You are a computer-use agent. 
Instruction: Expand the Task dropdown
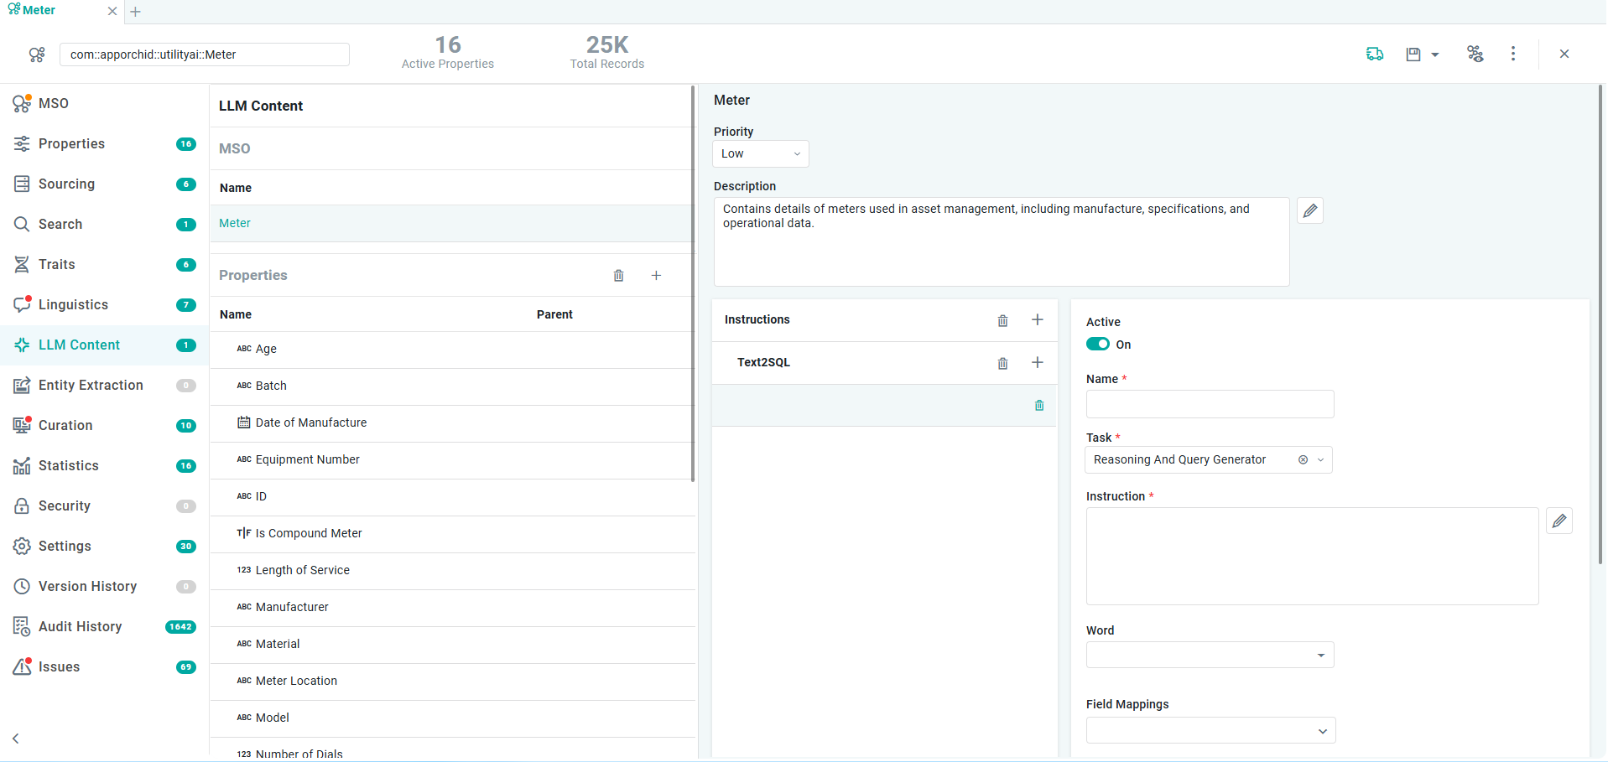1320,460
